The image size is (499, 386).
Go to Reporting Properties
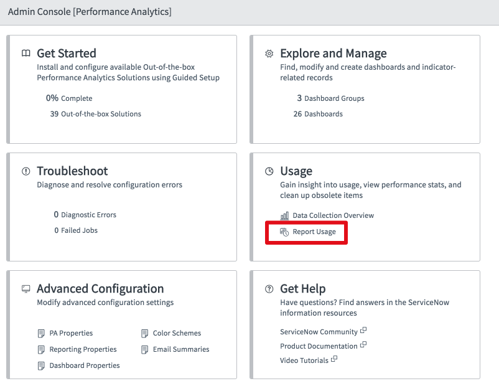83,349
